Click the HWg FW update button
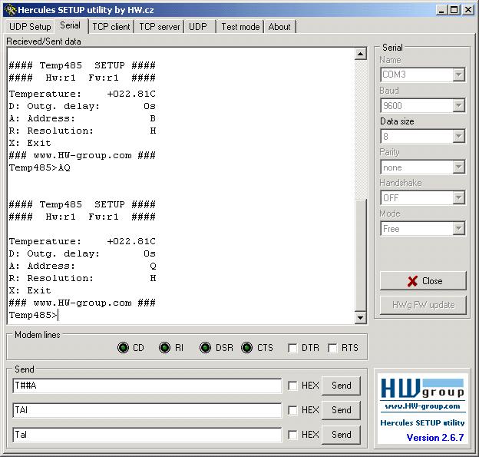Screen dimensions: 479x457 (423, 305)
